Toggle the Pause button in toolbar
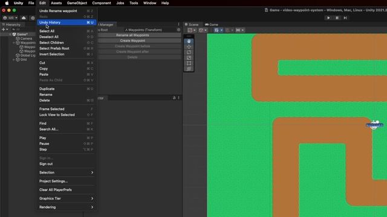 tap(337, 17)
